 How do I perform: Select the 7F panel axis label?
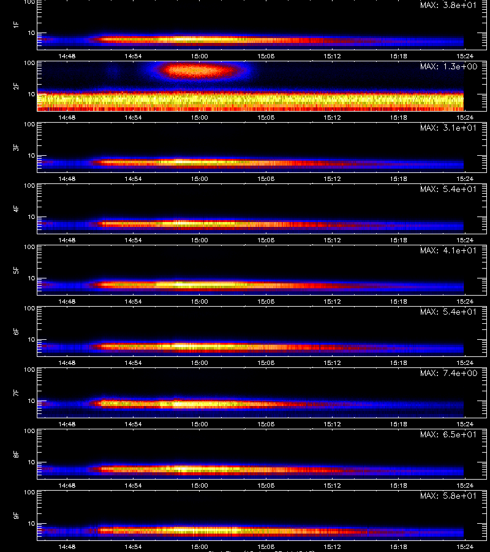click(x=16, y=393)
